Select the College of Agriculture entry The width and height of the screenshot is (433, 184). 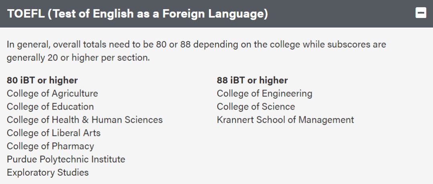click(53, 93)
